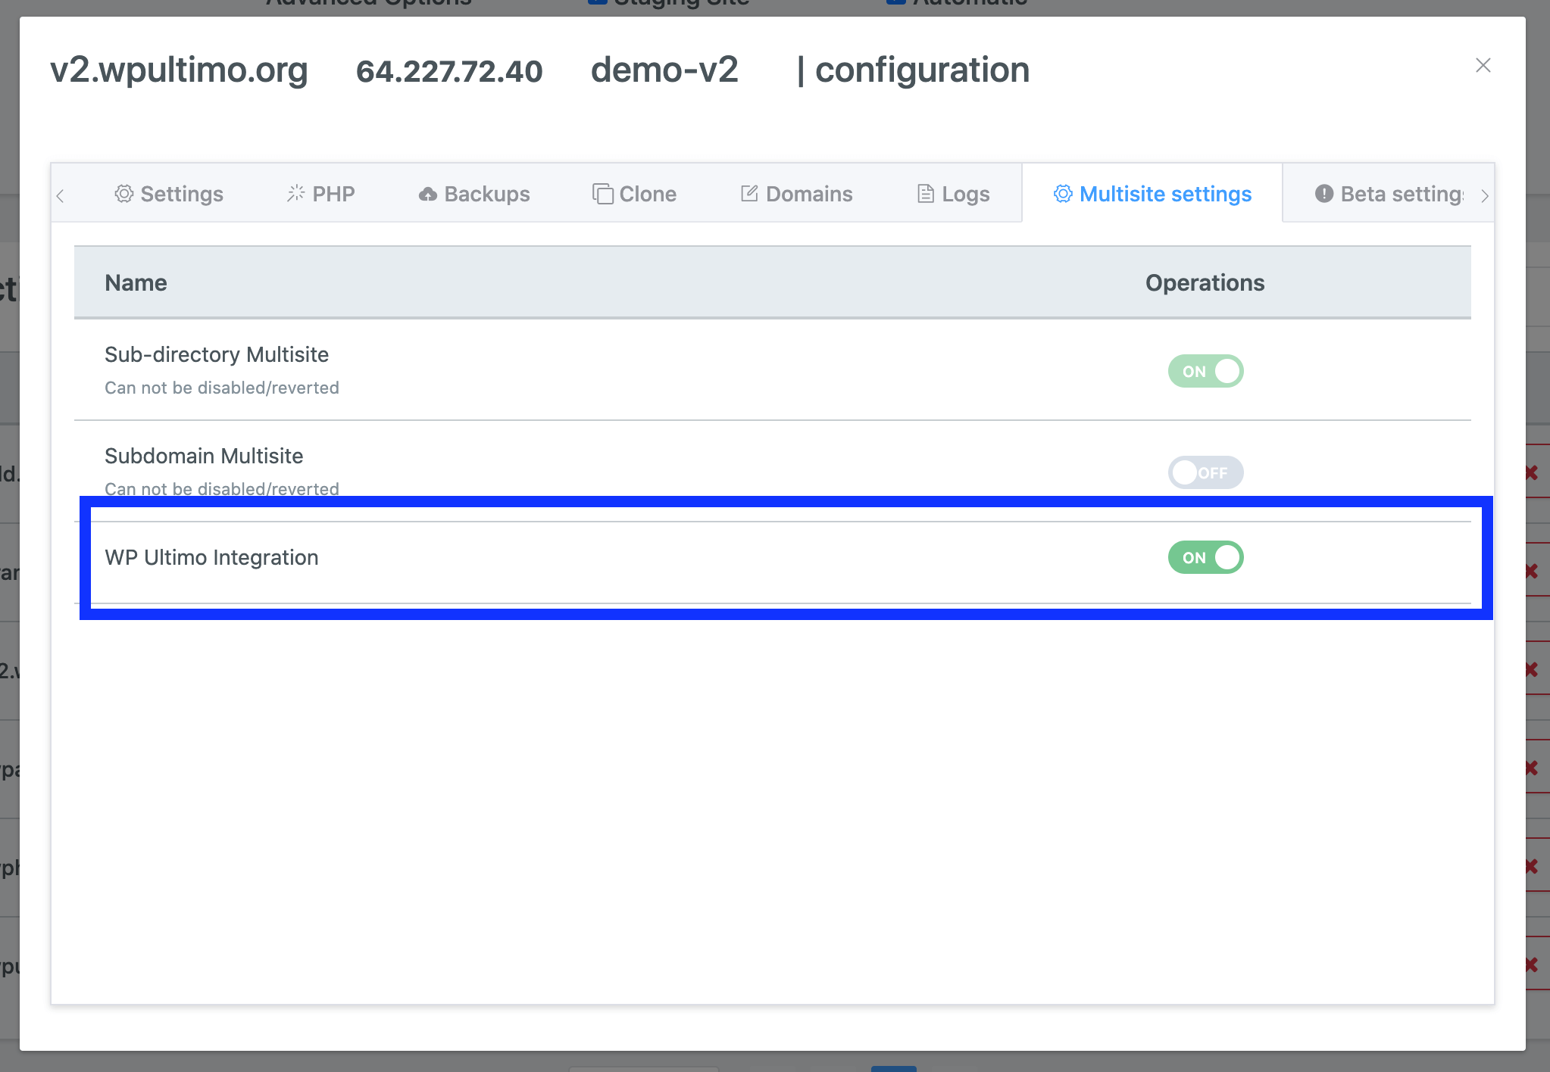The height and width of the screenshot is (1072, 1550).
Task: Click the Clone copy icon
Action: coord(603,194)
